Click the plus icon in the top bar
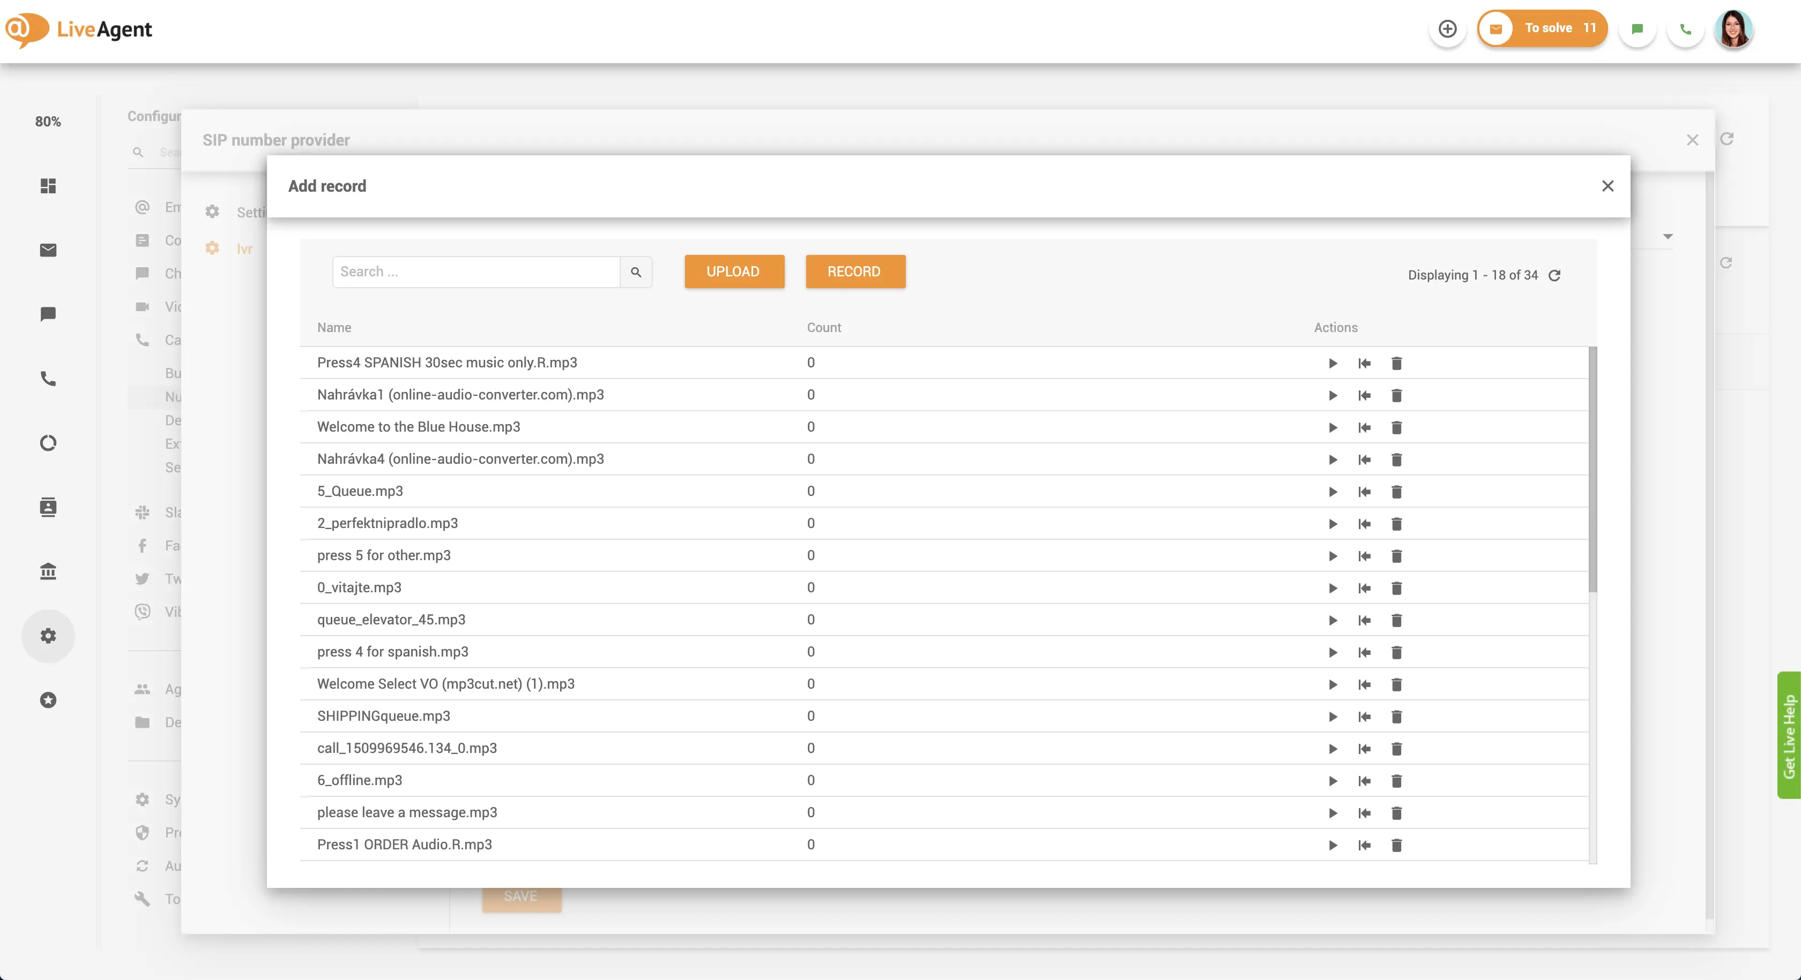This screenshot has height=980, width=1801. (1447, 29)
